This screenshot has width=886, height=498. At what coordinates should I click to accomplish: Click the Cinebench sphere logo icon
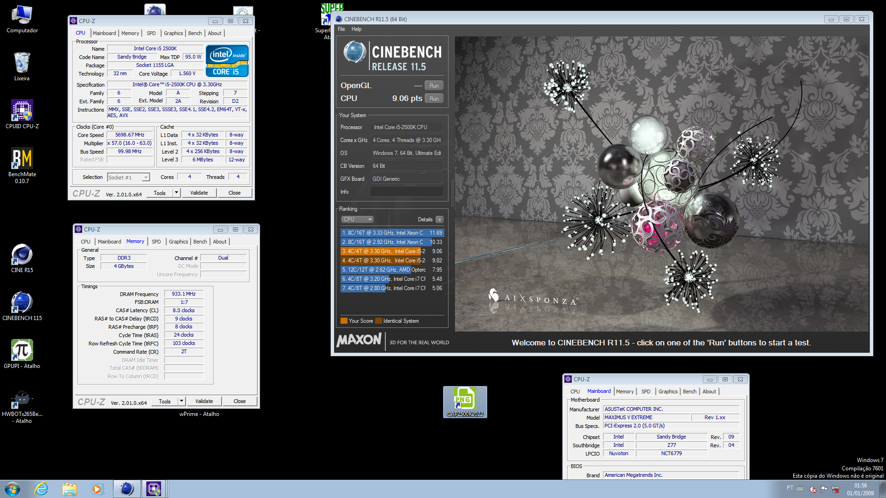(x=354, y=52)
